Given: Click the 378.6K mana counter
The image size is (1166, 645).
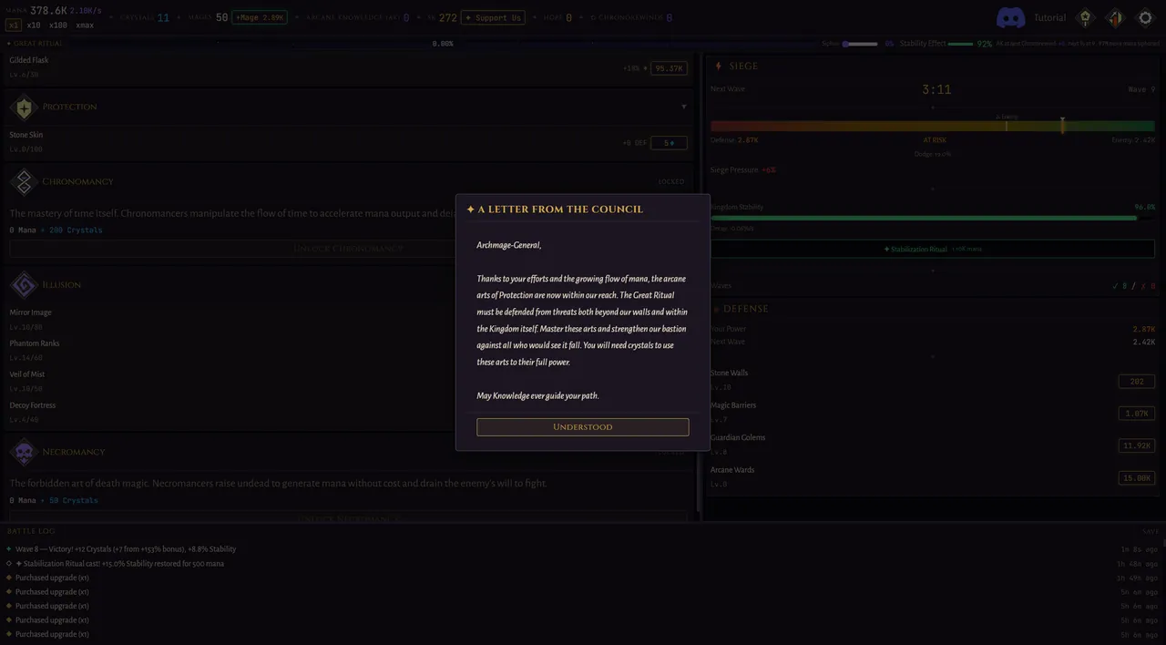Looking at the screenshot, I should coord(48,10).
